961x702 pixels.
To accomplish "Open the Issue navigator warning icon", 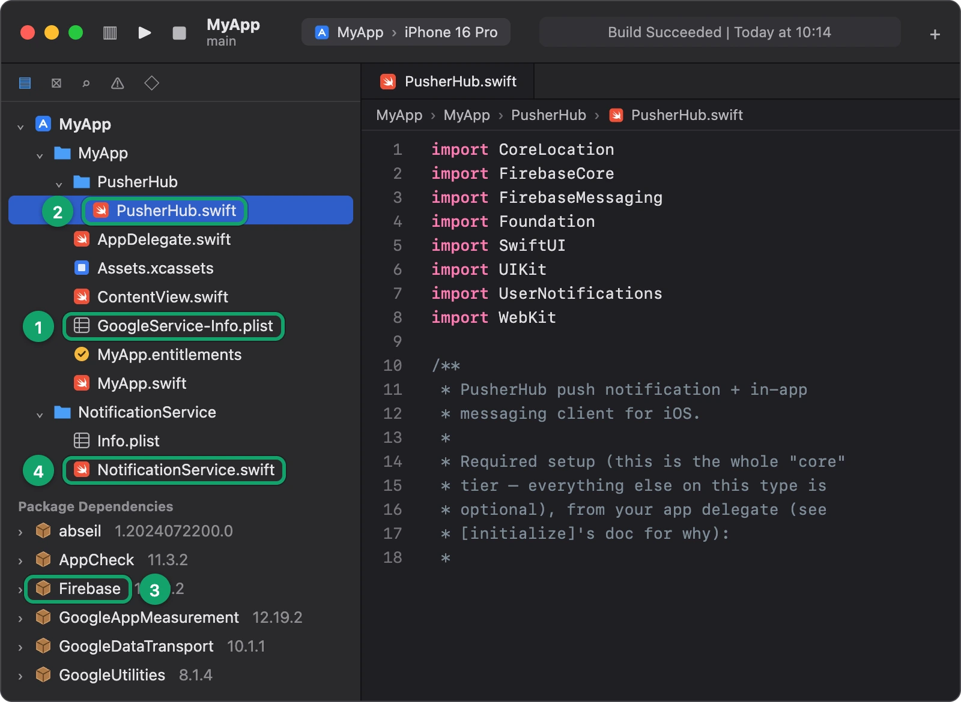I will pyautogui.click(x=118, y=83).
